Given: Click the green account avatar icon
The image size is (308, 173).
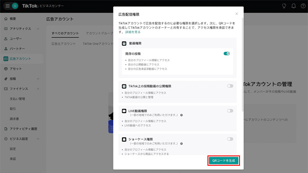Looking at the screenshot, I should tap(15, 6).
